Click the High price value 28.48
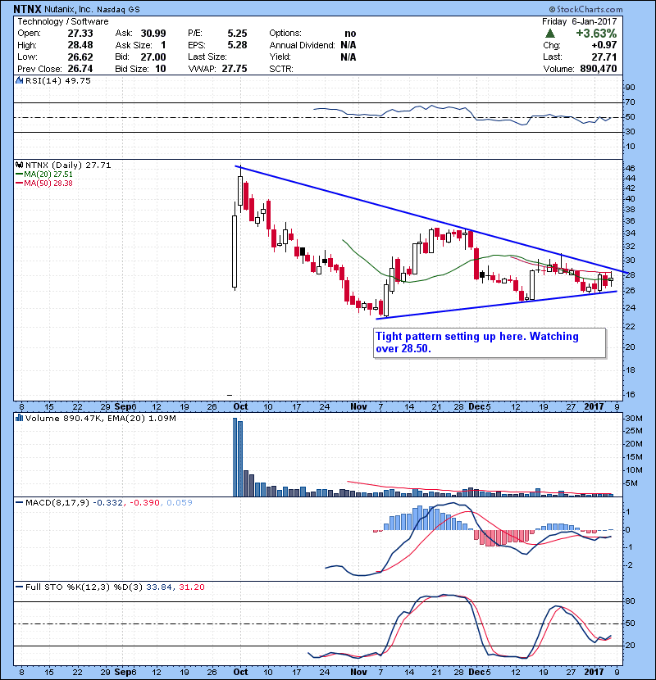 [80, 45]
